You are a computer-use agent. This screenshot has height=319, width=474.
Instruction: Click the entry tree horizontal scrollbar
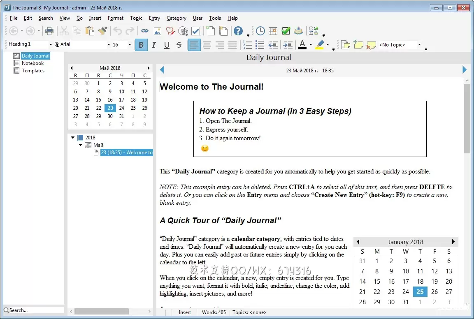[x=102, y=311]
